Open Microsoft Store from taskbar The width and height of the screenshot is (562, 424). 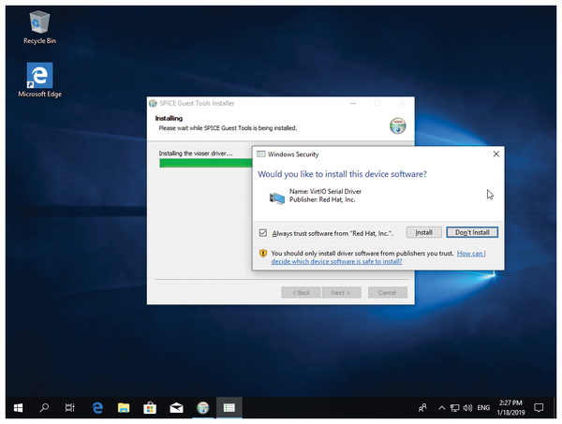point(150,407)
